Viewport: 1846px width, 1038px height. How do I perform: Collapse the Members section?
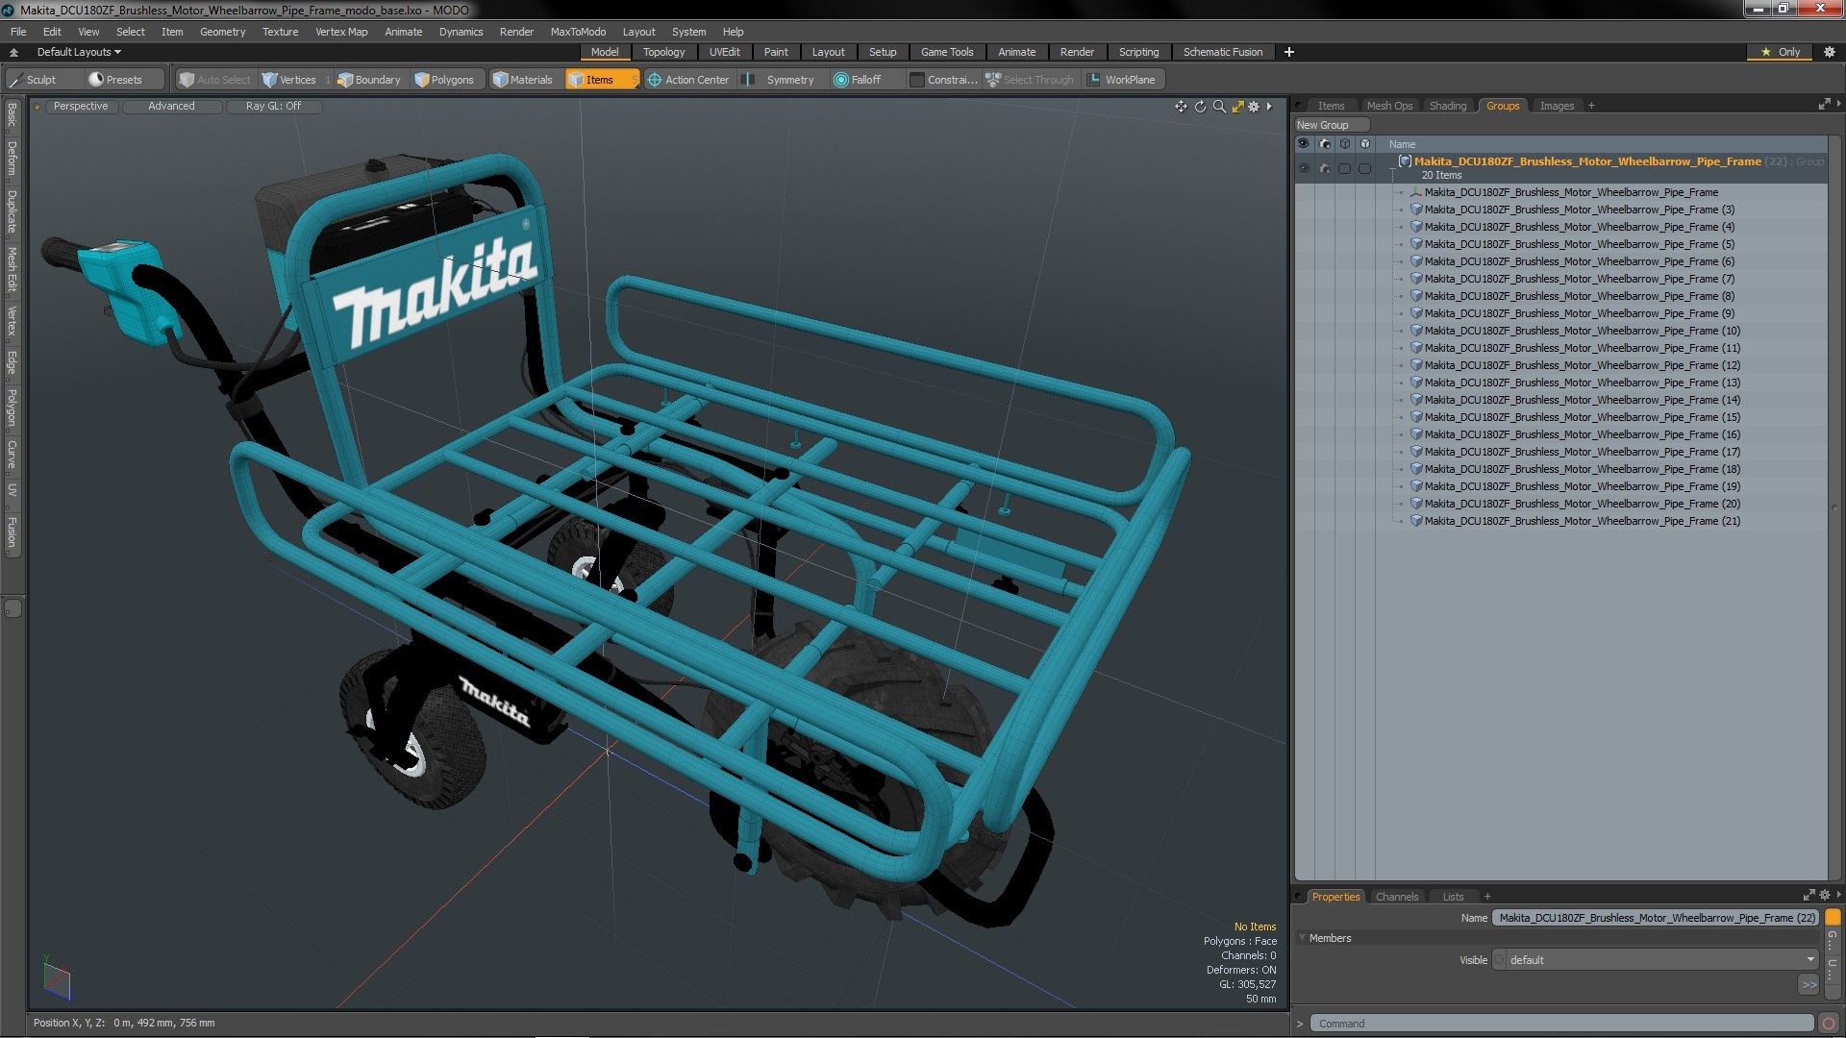[x=1302, y=938]
